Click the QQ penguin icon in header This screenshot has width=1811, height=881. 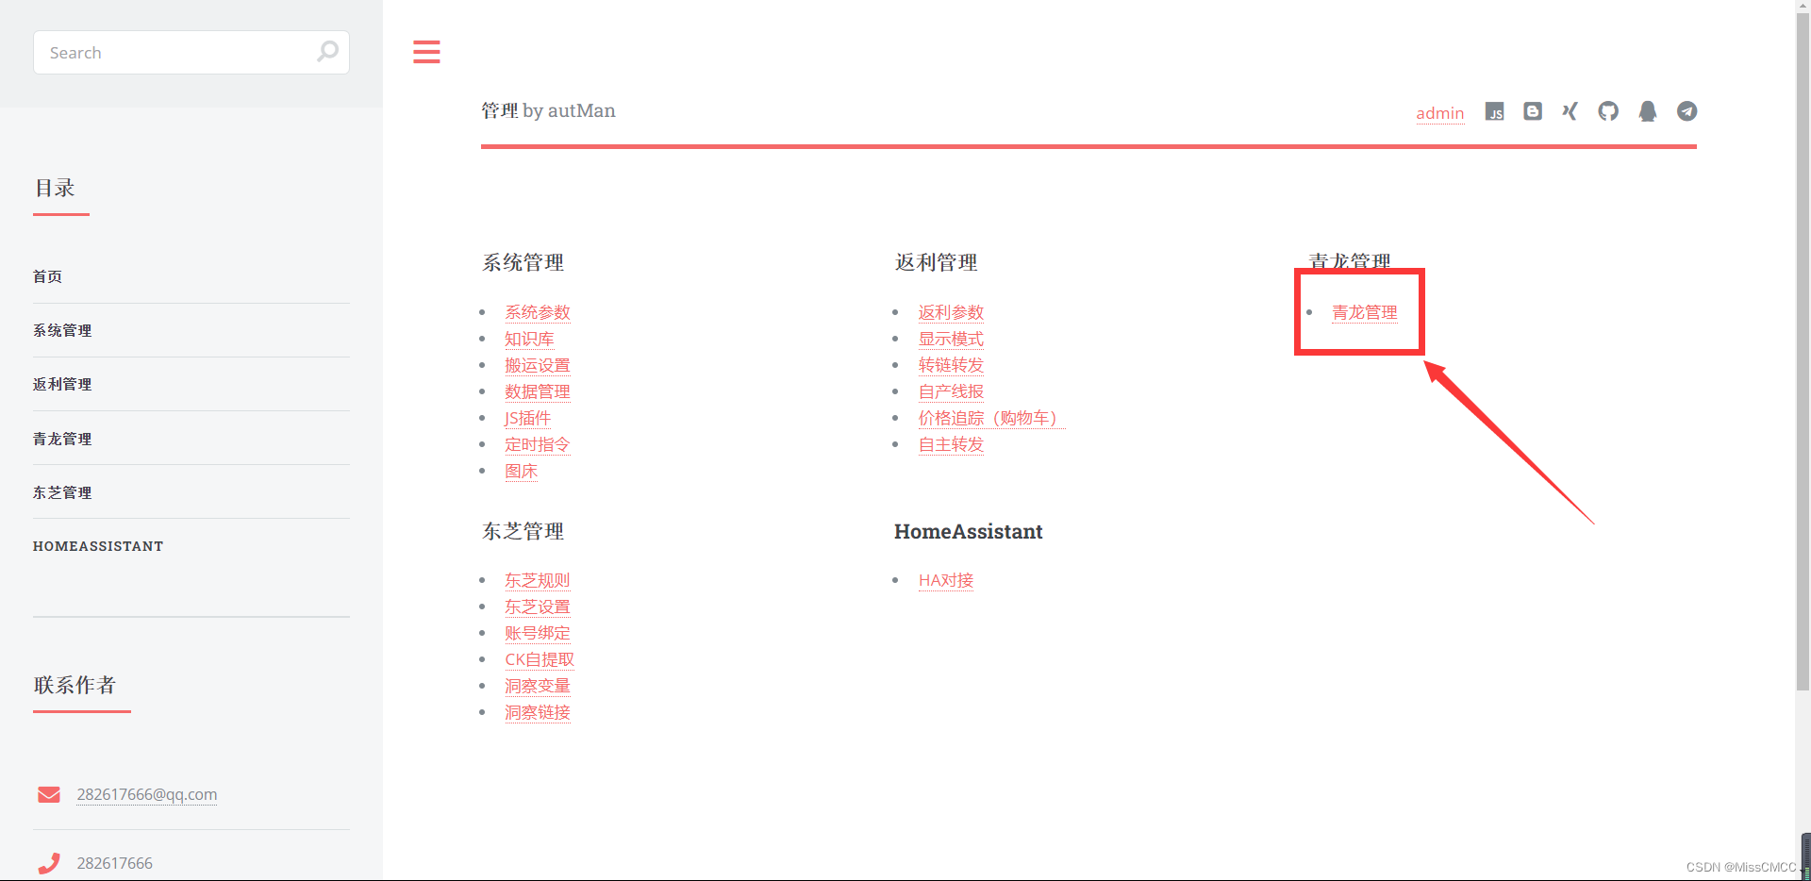1648,111
